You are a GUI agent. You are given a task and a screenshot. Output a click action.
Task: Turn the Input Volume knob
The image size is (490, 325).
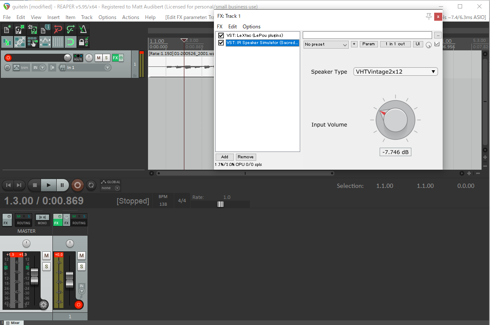click(395, 119)
